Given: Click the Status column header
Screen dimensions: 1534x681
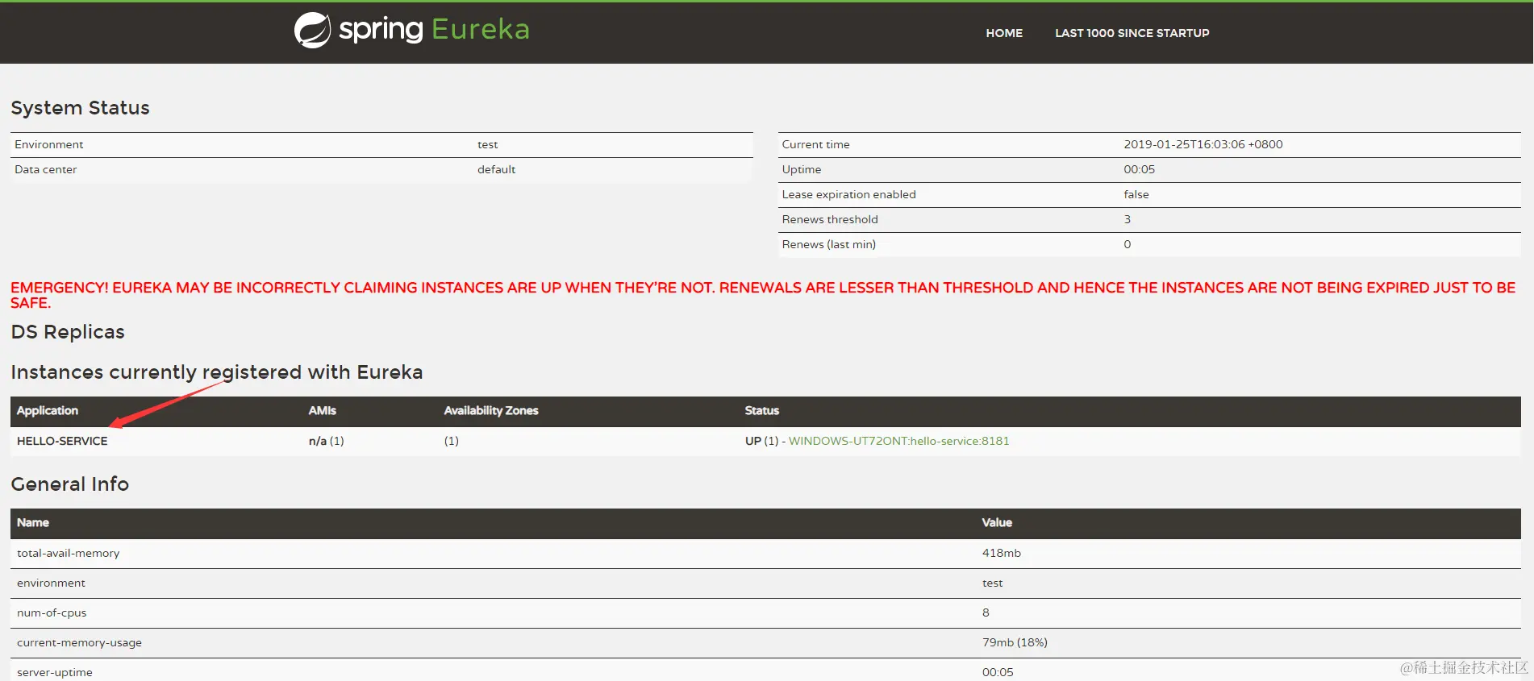Looking at the screenshot, I should point(761,410).
